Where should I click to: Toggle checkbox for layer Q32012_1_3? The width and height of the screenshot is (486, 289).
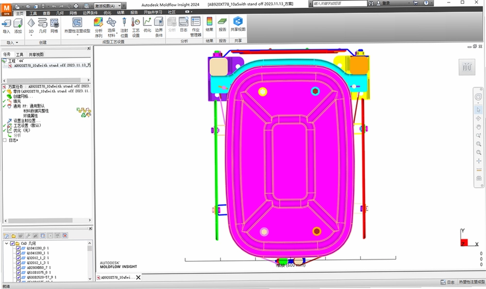(18, 263)
